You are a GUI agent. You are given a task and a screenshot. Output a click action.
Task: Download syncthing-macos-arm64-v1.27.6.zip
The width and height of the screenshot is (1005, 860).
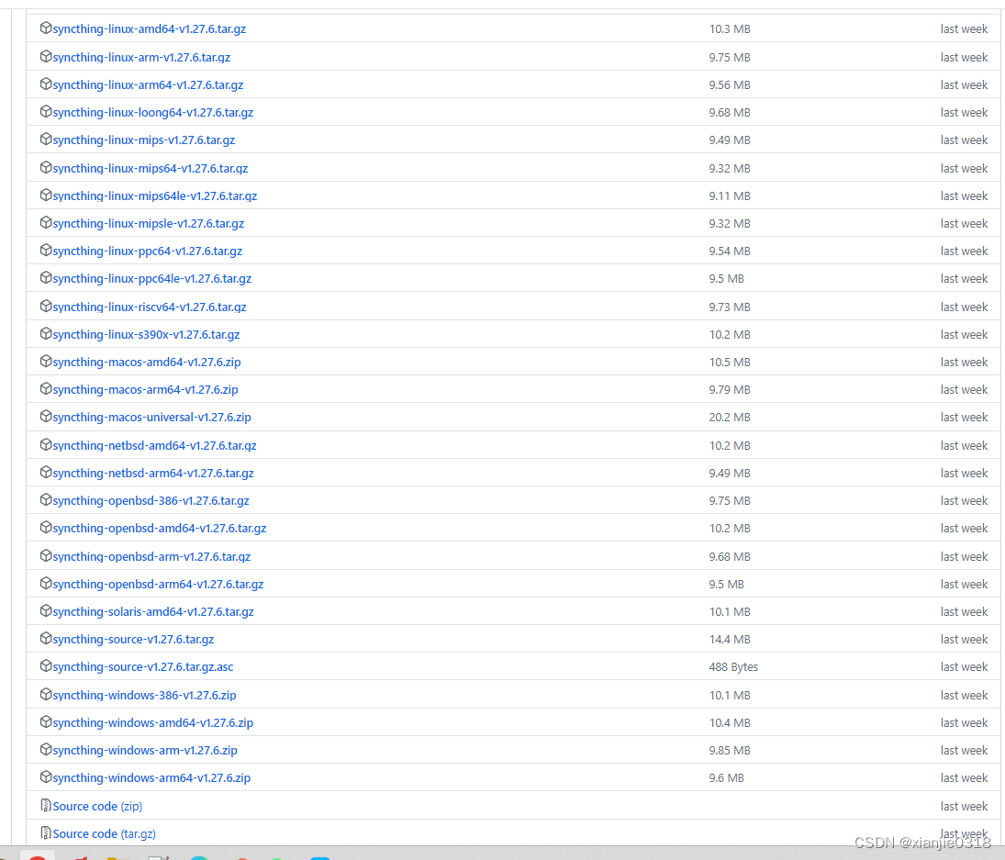[146, 390]
